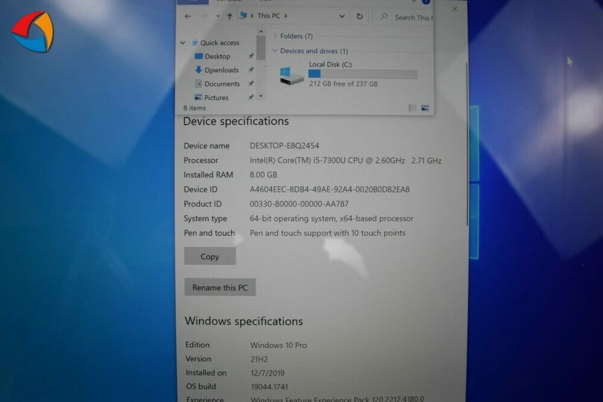Collapse the Quick access tree
The height and width of the screenshot is (402, 603).
pyautogui.click(x=183, y=43)
